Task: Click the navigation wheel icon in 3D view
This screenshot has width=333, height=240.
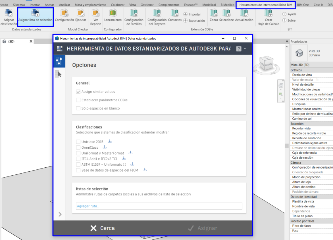Action: point(281,86)
